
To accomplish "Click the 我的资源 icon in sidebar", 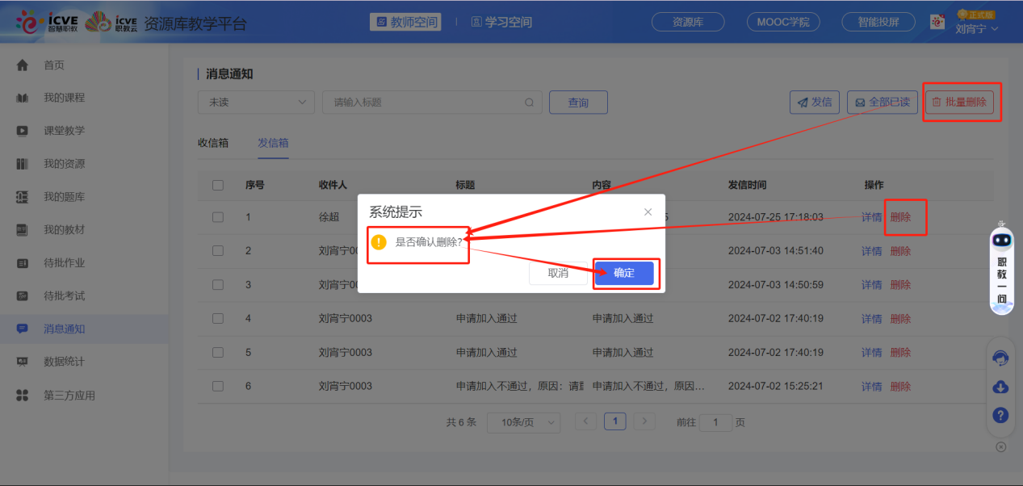I will tap(23, 164).
